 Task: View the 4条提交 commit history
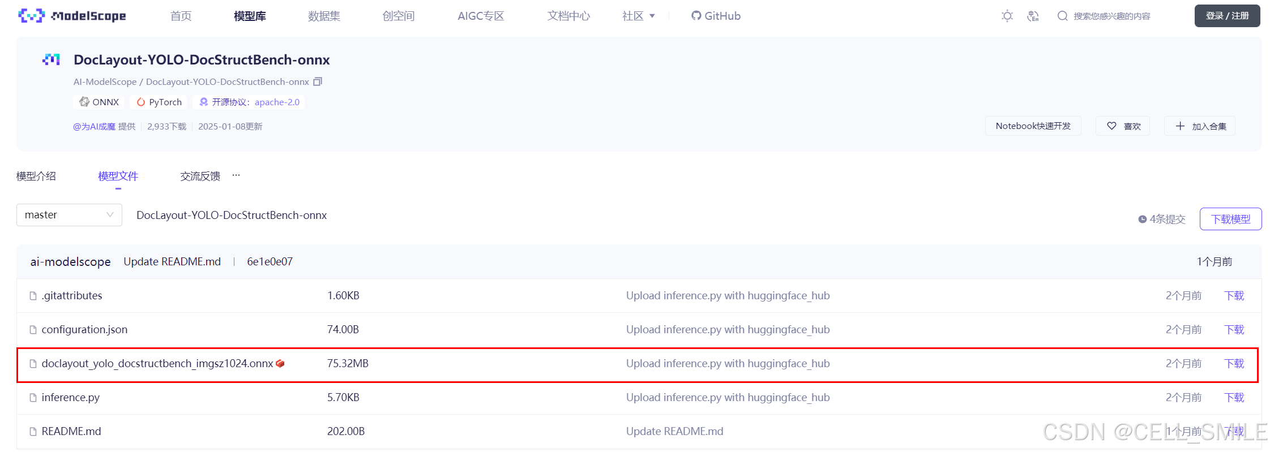coord(1162,219)
